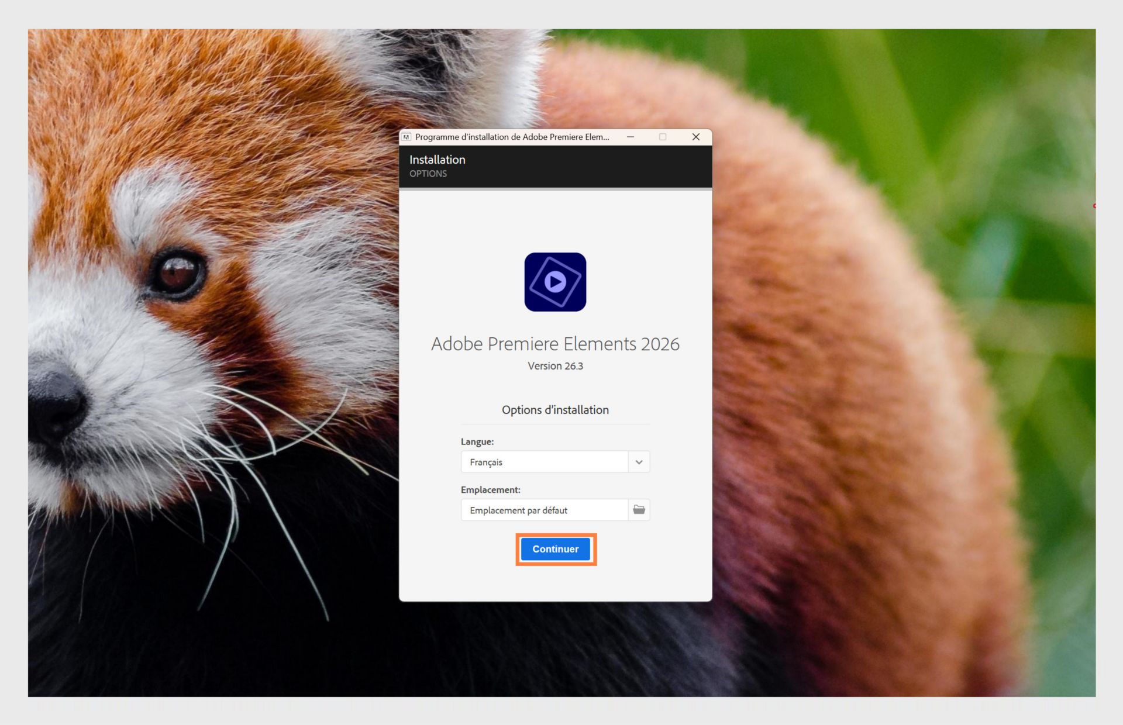
Task: Click the Premiere Elements app logo
Action: click(x=555, y=282)
